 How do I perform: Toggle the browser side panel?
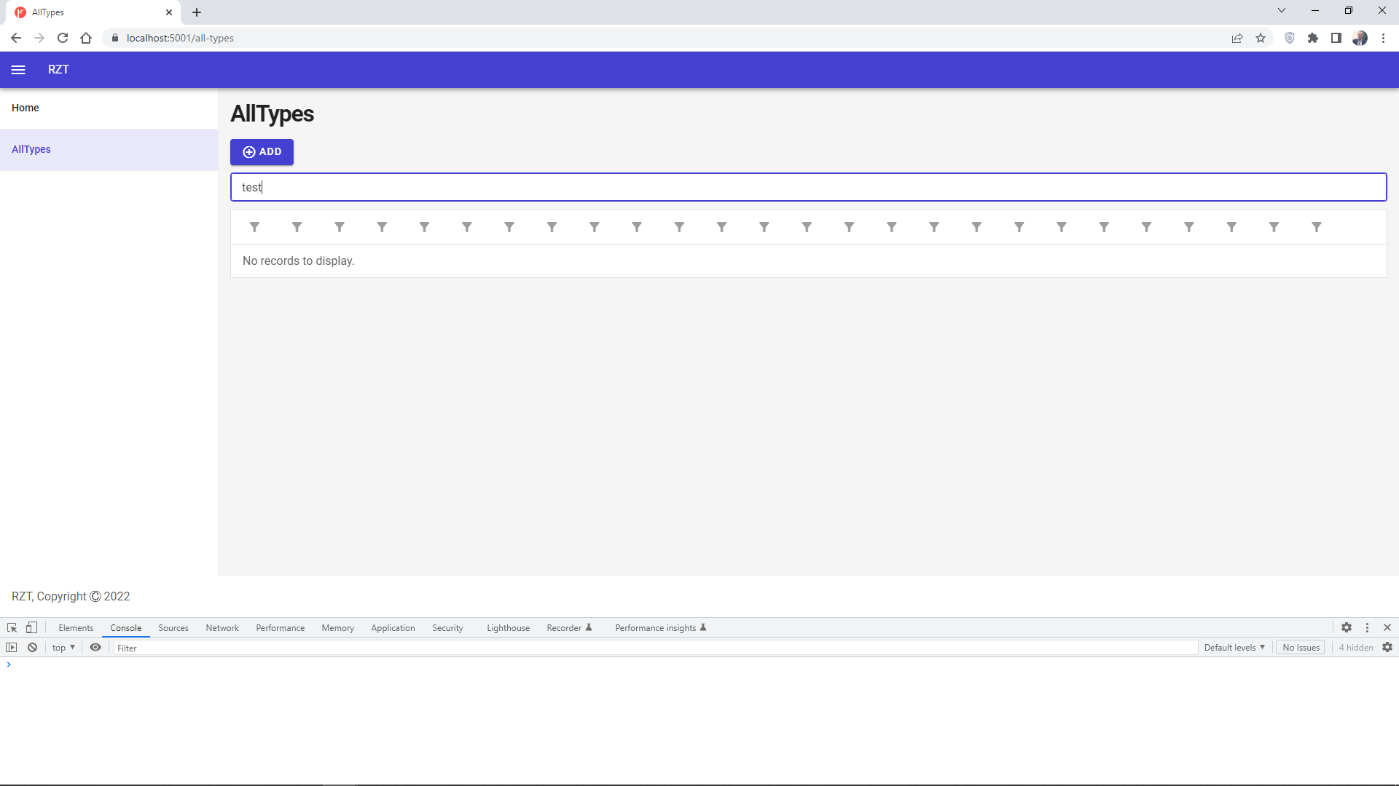1336,38
